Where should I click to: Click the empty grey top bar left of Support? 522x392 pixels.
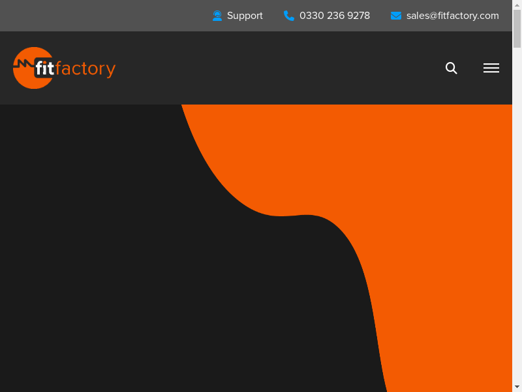(98, 16)
